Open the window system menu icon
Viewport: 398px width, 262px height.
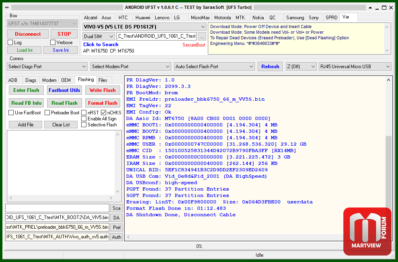coord(7,8)
